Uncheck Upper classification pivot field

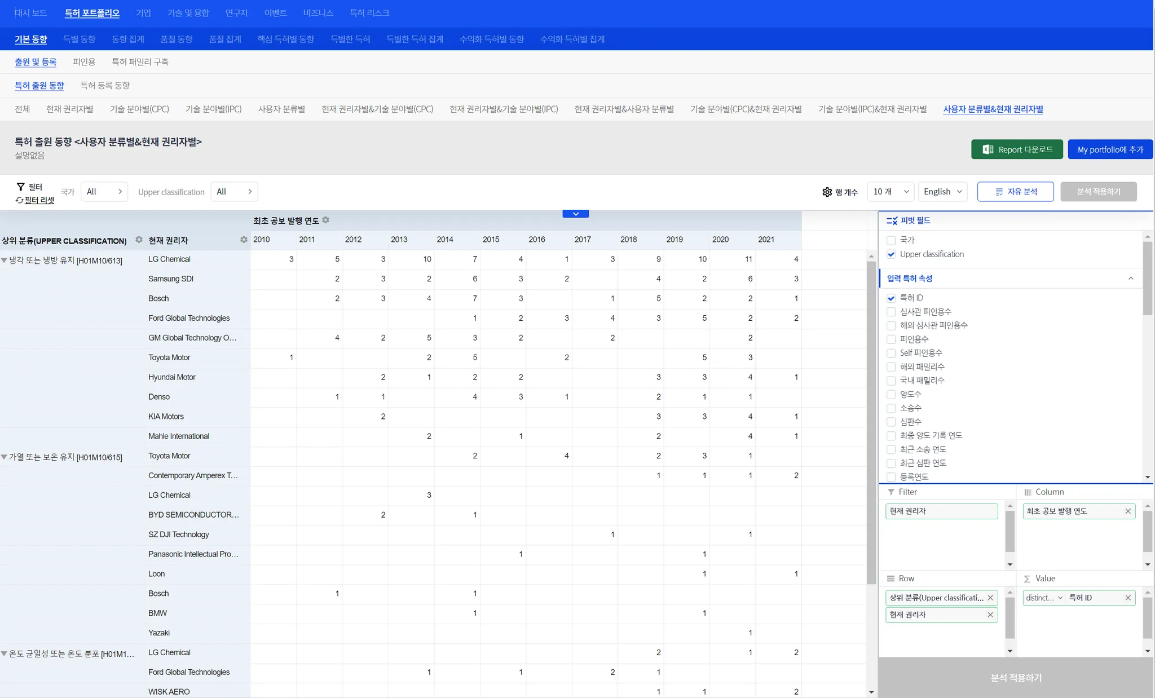(x=891, y=254)
